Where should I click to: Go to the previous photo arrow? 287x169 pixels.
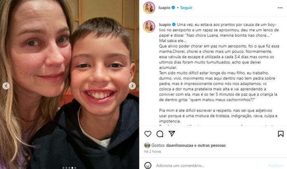pos(6,86)
